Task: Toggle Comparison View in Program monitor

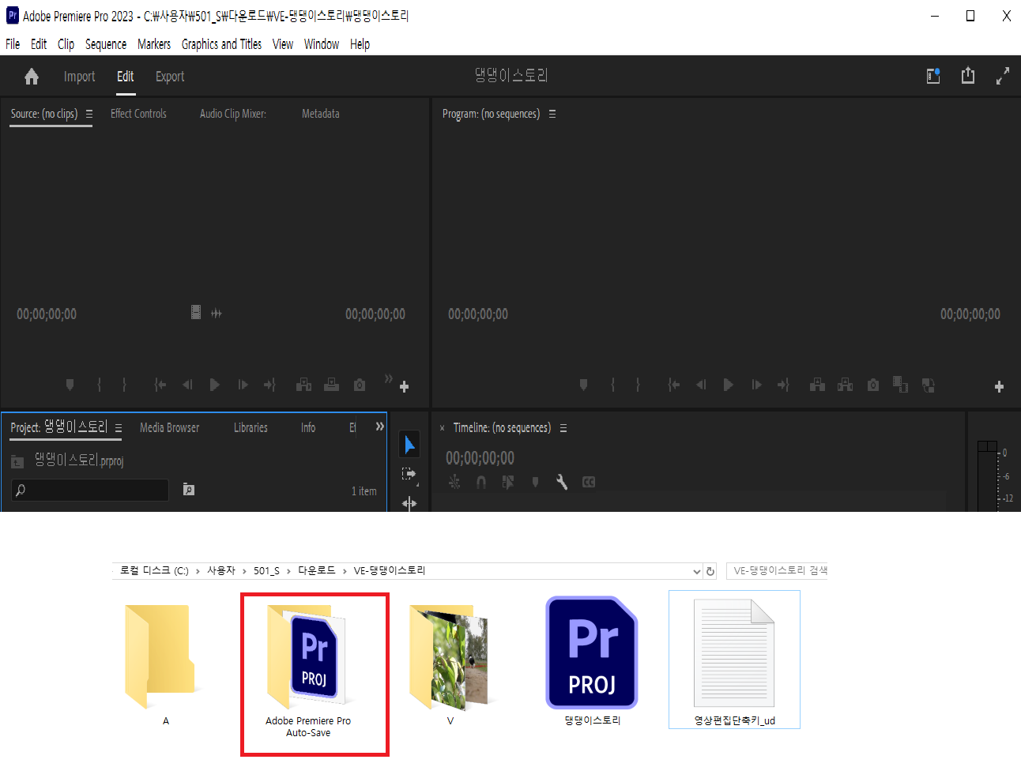Action: coord(900,385)
